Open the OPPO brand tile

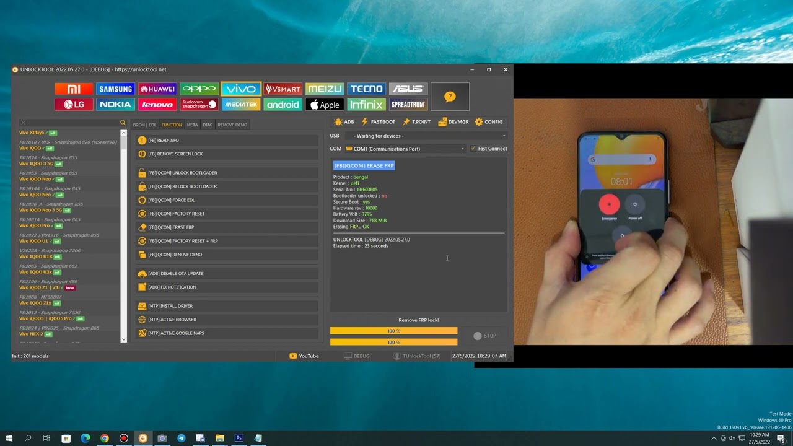click(x=199, y=89)
